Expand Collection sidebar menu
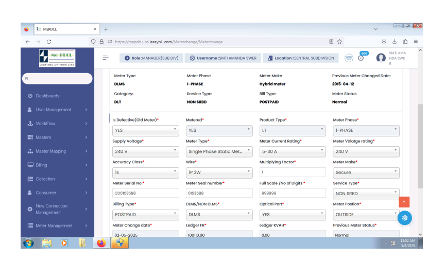The image size is (445, 278). [57, 179]
